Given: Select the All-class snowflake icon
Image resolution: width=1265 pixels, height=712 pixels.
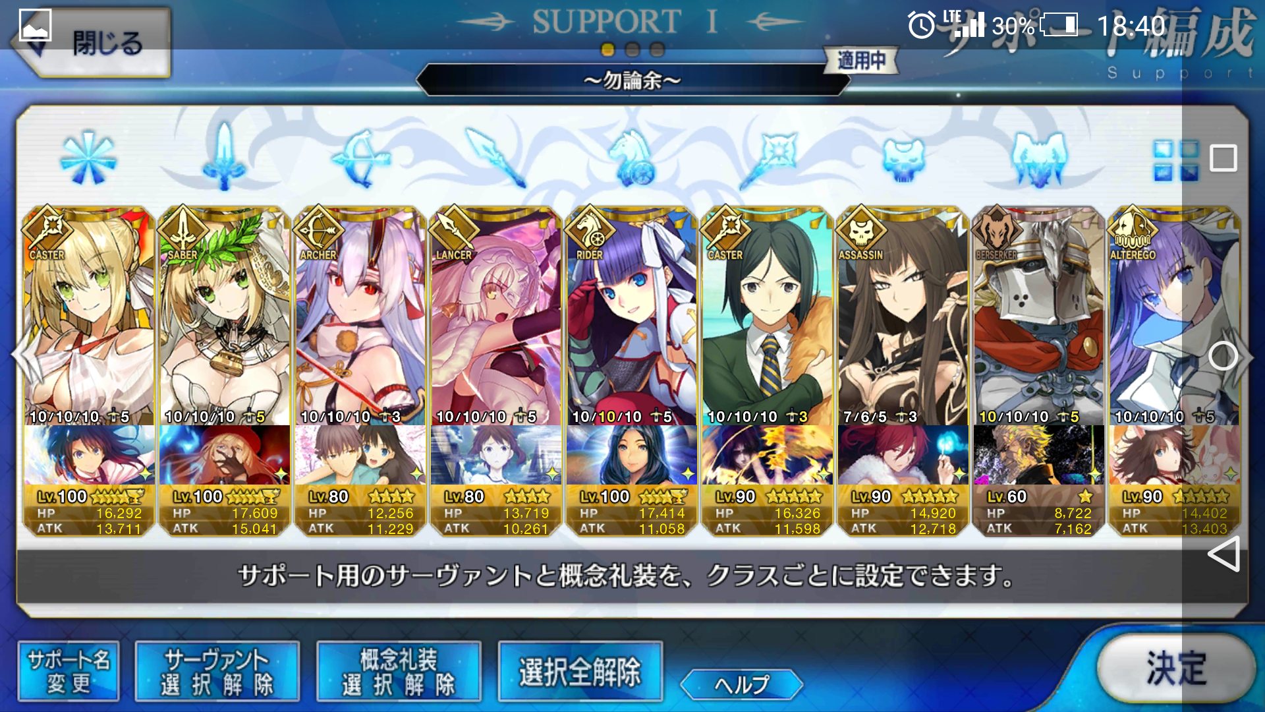Looking at the screenshot, I should [88, 158].
